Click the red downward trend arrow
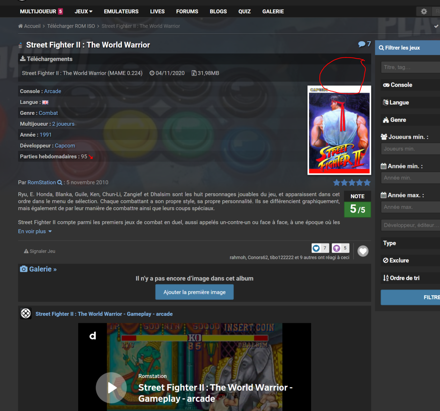 tap(91, 157)
